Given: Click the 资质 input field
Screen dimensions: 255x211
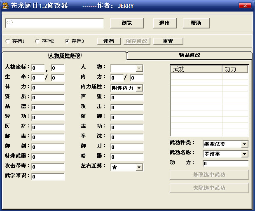Looking at the screenshot, I should 48,98.
